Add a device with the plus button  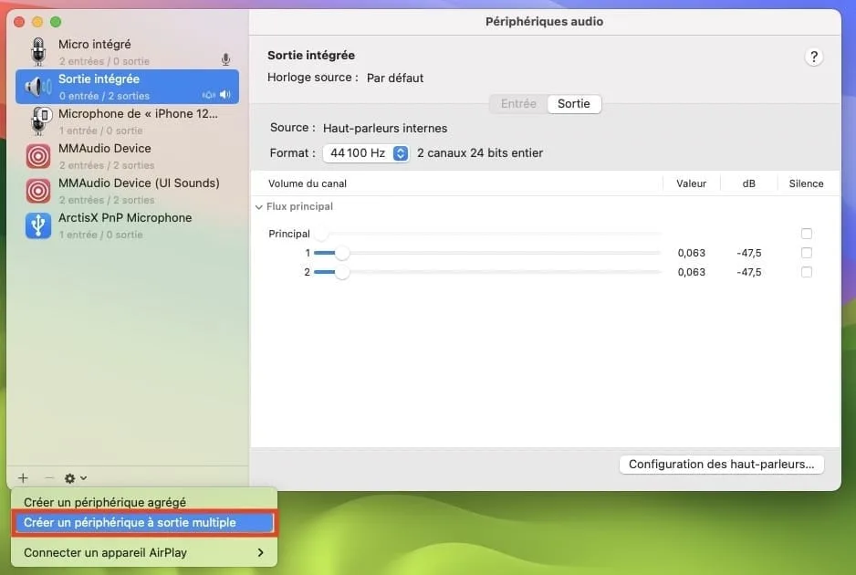[22, 477]
